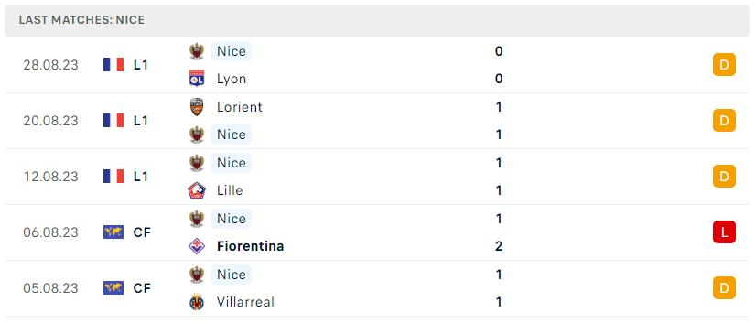Open the Fiorentina team link
This screenshot has height=334, width=756.
(250, 246)
